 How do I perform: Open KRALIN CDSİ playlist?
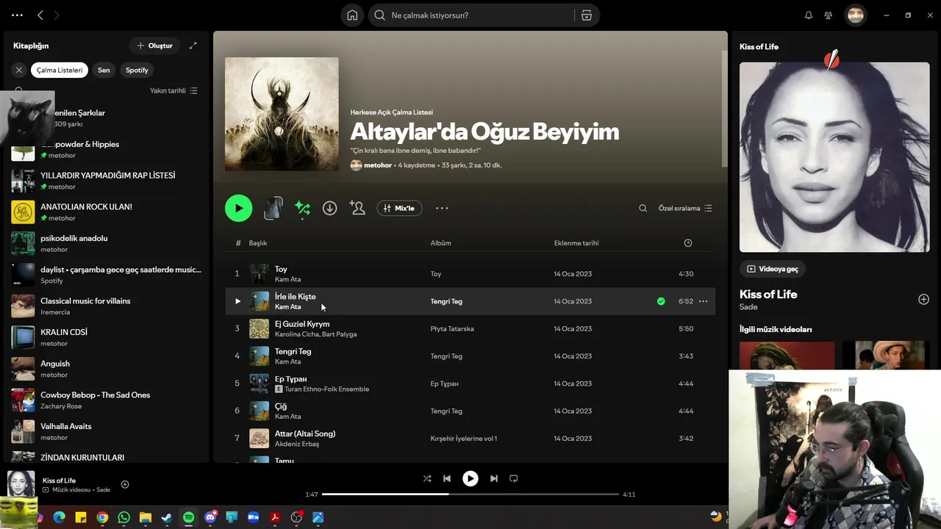[x=107, y=338]
